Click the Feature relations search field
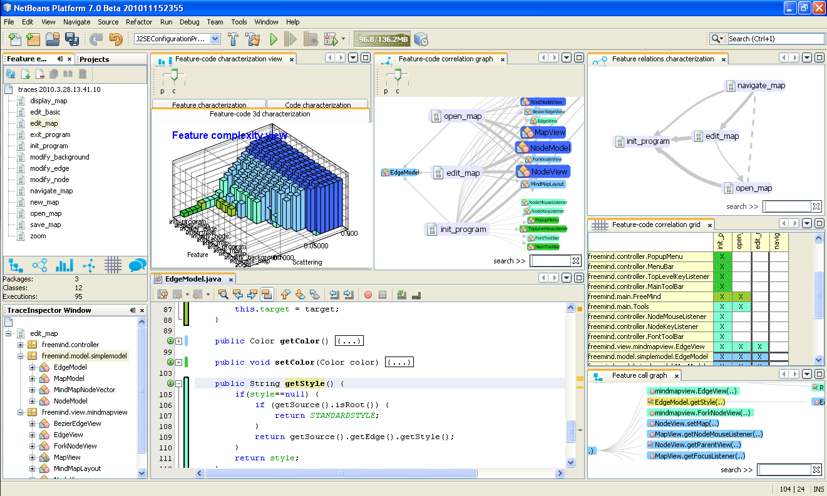This screenshot has width=827, height=496. [x=787, y=206]
